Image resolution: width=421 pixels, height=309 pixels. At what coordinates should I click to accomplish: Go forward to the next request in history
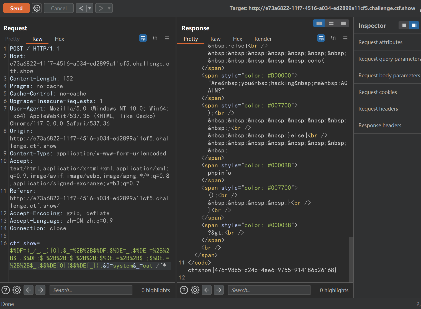point(101,8)
